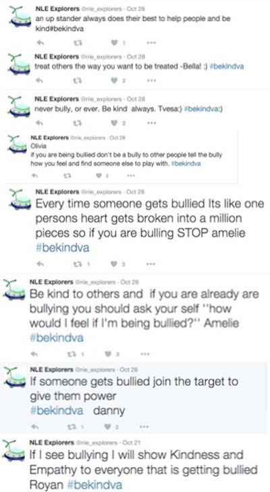Open more options on Bella's tweet
The width and height of the screenshot is (270, 492).
tap(151, 80)
